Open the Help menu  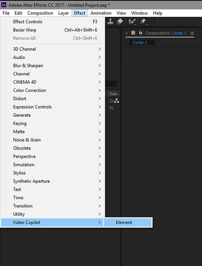tap(157, 13)
